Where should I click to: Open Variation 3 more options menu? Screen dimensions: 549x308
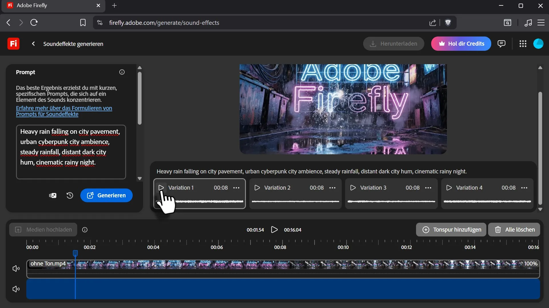[x=428, y=188]
